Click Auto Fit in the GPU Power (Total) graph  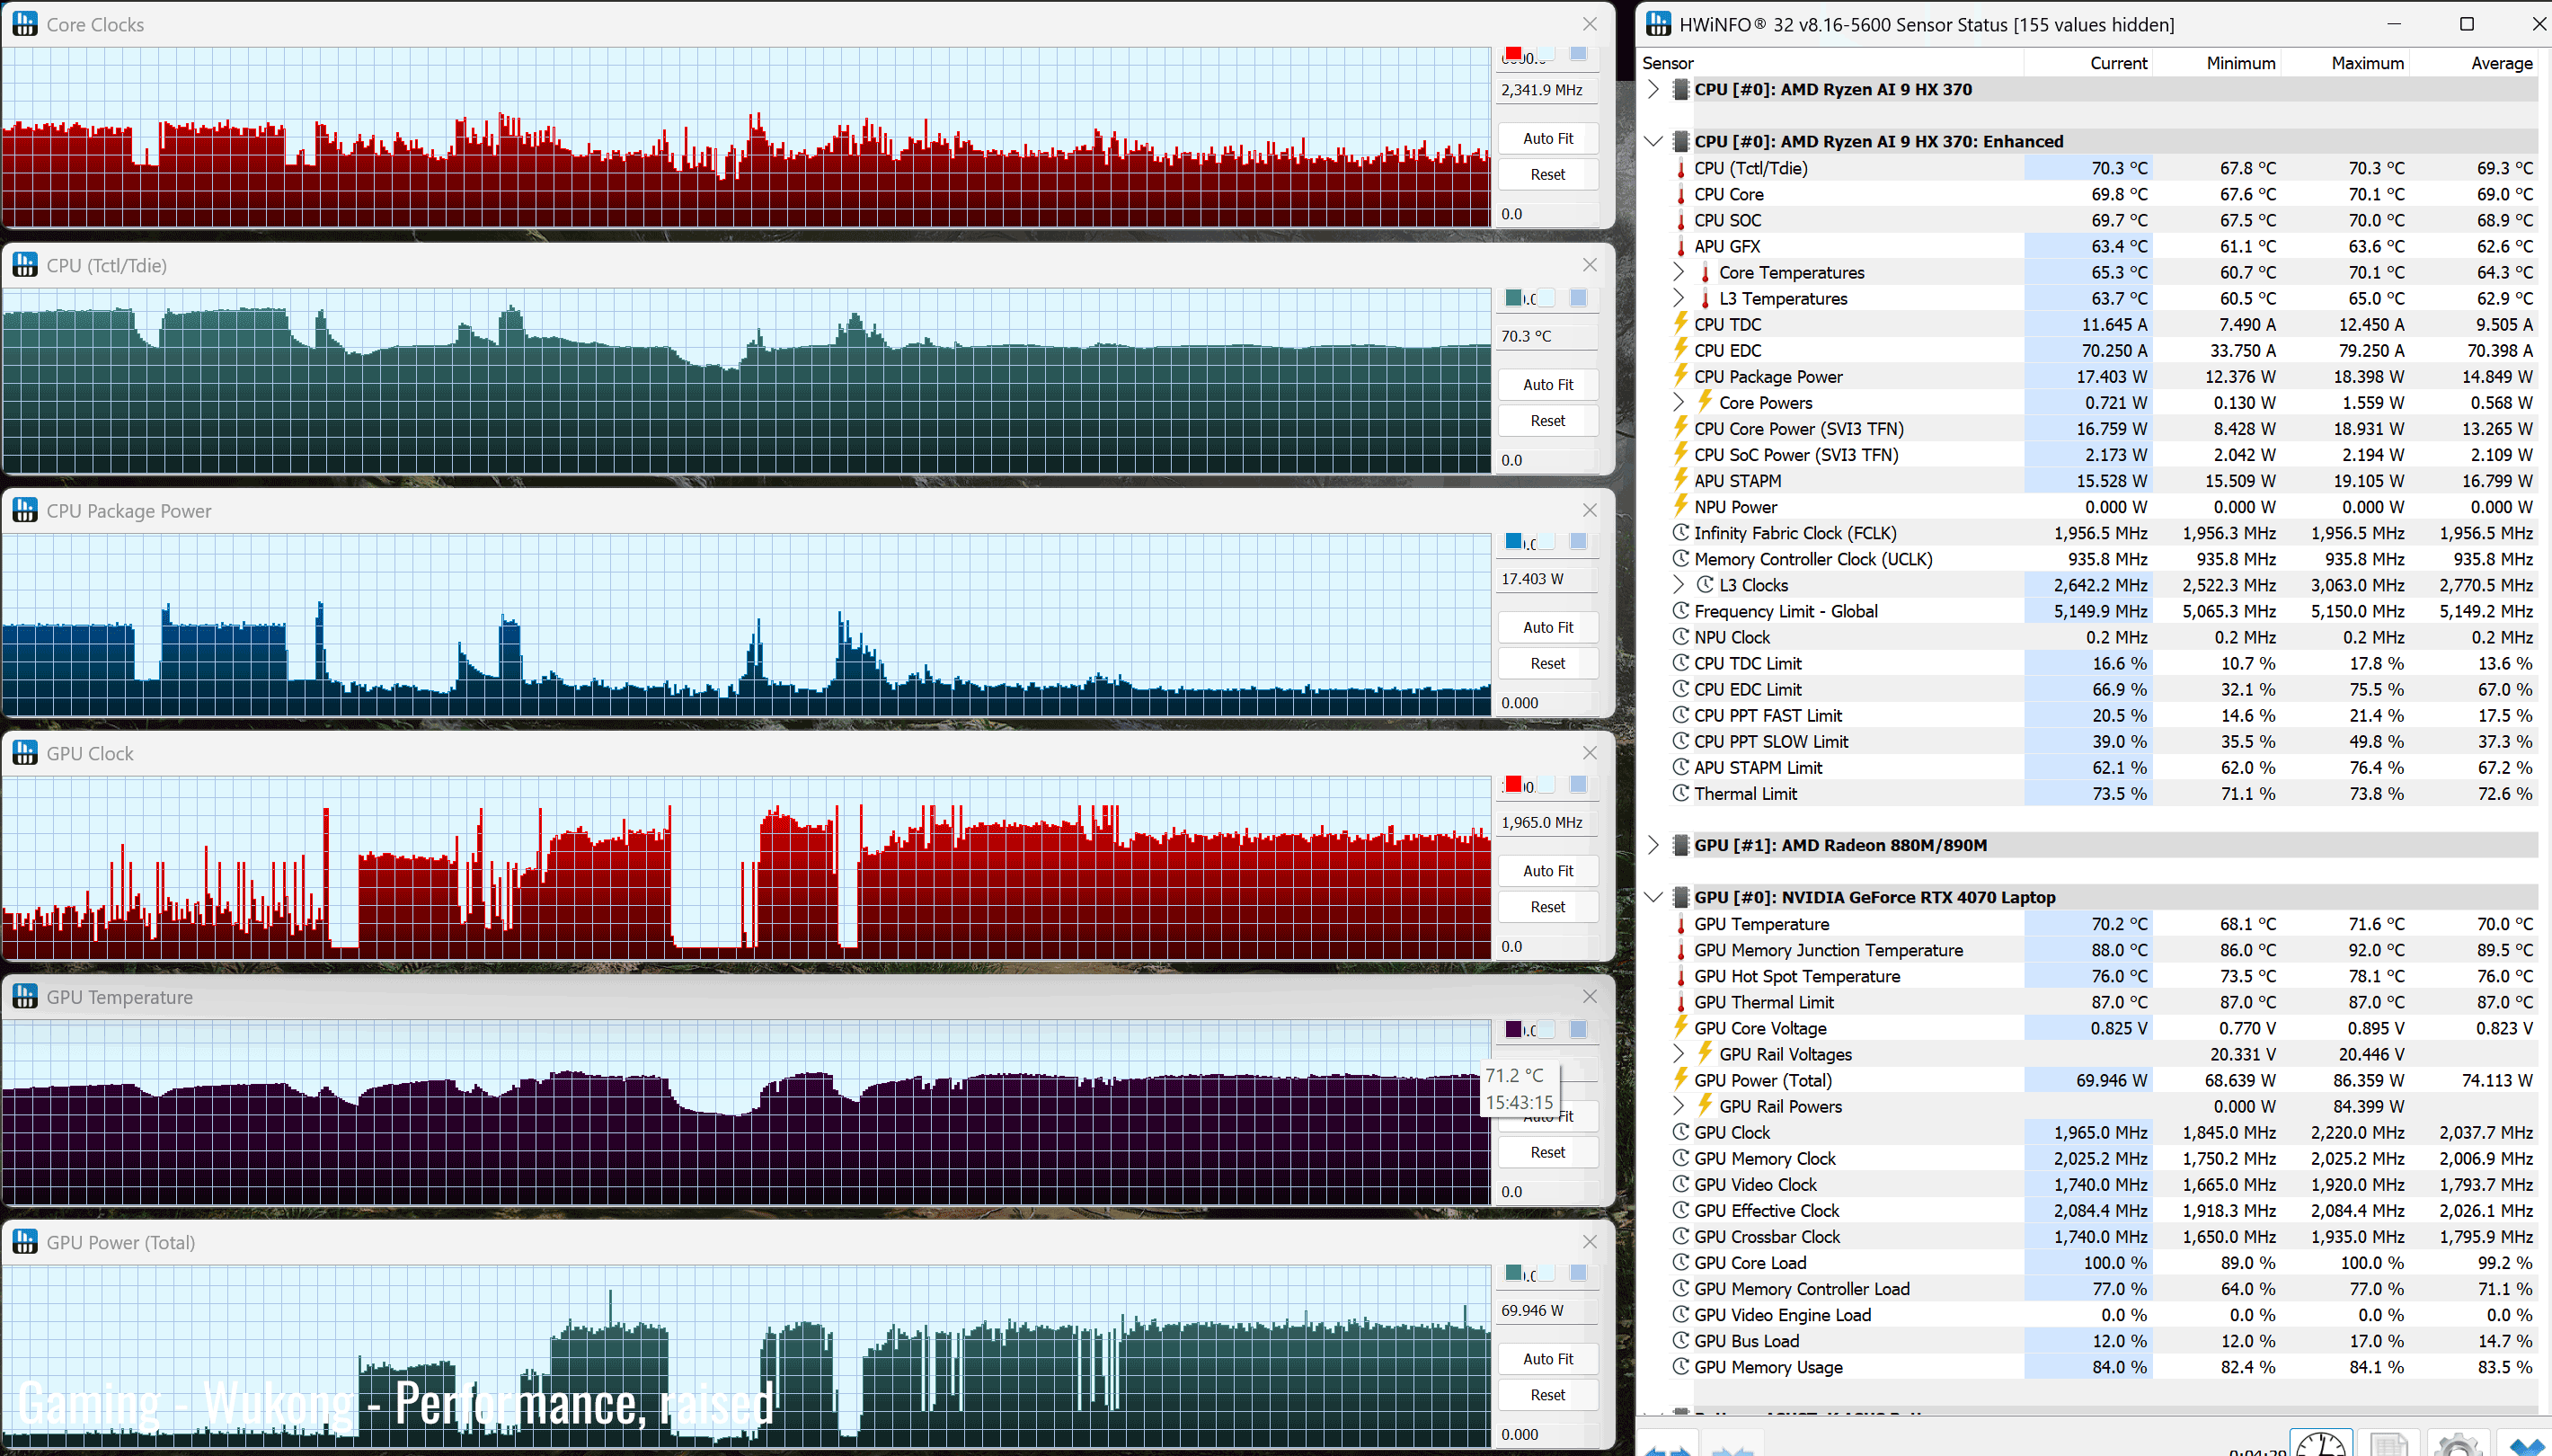1547,1359
